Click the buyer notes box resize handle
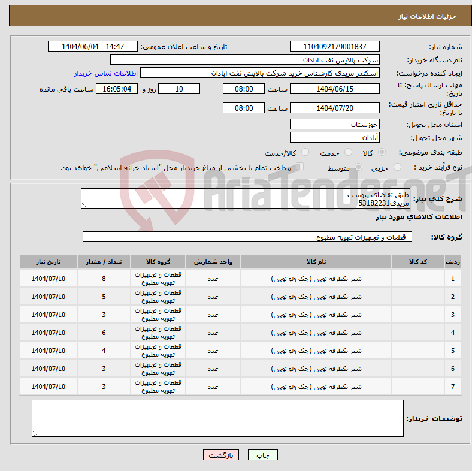Image resolution: width=472 pixels, height=471 pixels. tap(35, 434)
